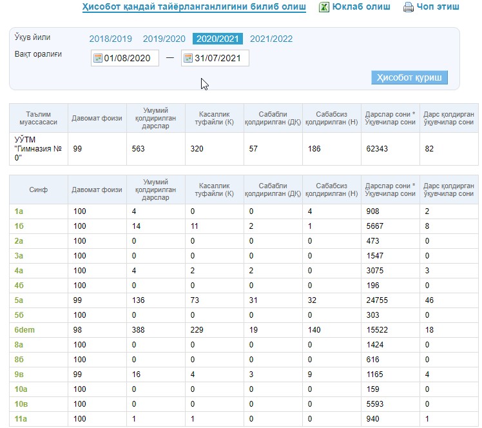Switch to the 2019/2020 school year

point(164,39)
